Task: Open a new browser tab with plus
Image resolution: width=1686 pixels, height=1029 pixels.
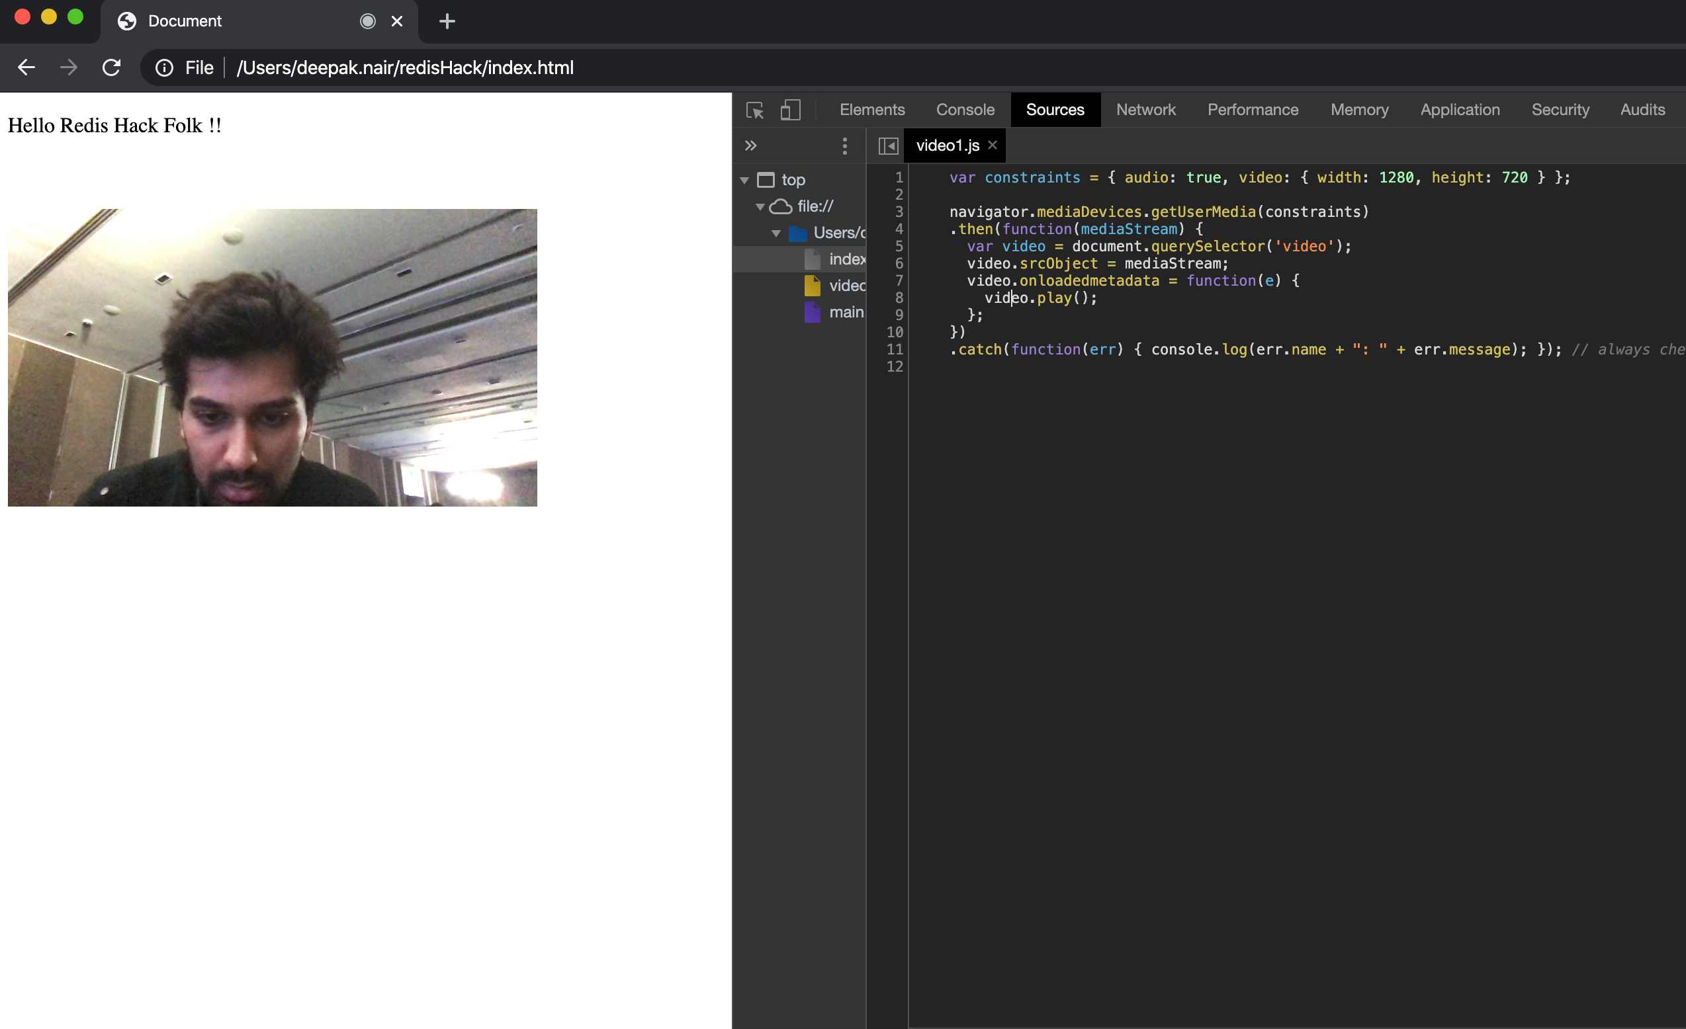Action: point(447,21)
